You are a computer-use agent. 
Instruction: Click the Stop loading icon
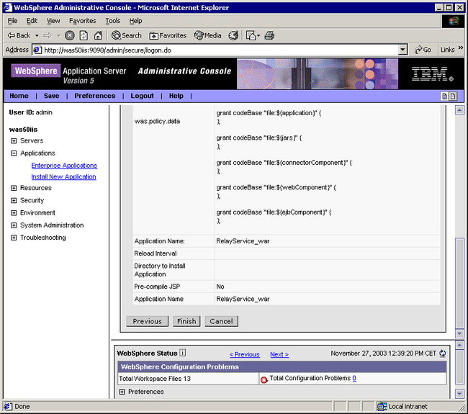70,35
